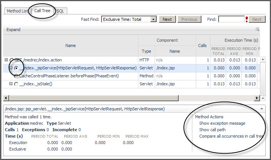The height and width of the screenshot is (160, 271).
Task: Expand the __index._isStale() tree node
Action: pos(11,84)
